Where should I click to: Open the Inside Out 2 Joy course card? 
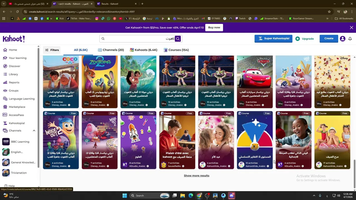pos(61,140)
